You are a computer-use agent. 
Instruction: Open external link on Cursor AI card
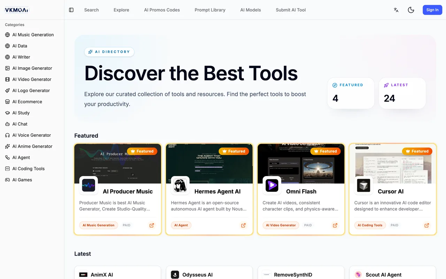426,225
